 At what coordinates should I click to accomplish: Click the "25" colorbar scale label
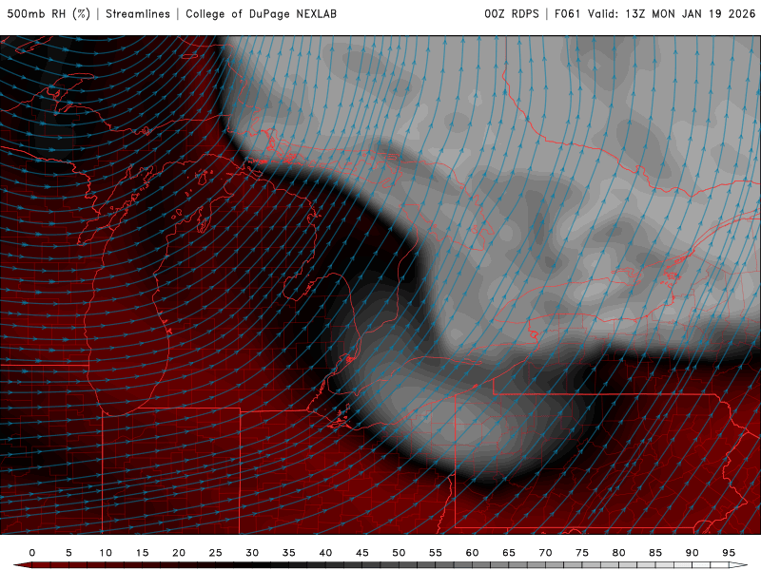click(216, 553)
